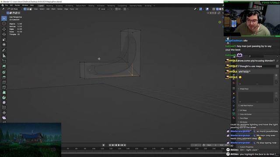This screenshot has height=157, width=280.
Task: Select the Shear tool
Action: pyautogui.click(x=4, y=118)
